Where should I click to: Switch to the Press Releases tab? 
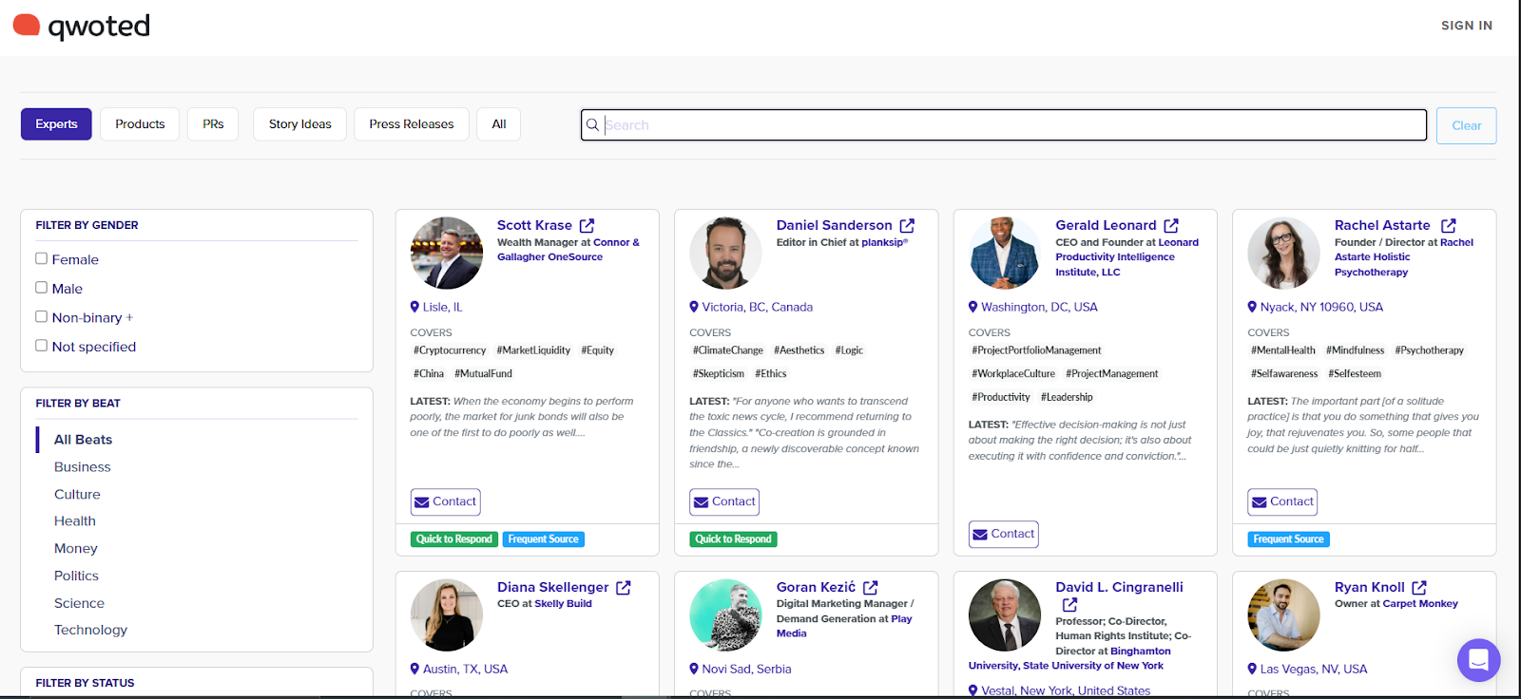[x=412, y=124]
